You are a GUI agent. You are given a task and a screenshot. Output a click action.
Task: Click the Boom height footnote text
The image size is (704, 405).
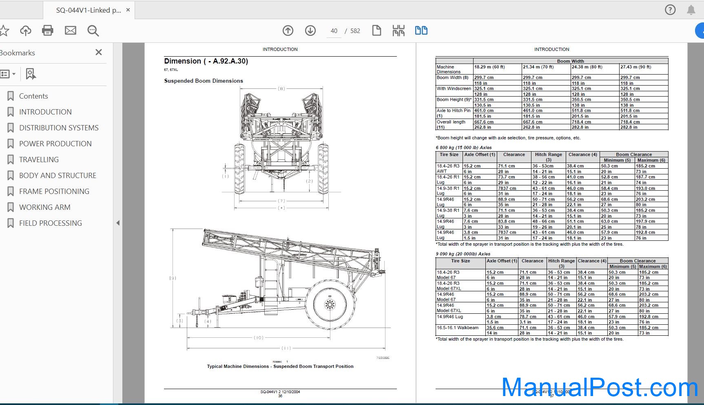[508, 138]
